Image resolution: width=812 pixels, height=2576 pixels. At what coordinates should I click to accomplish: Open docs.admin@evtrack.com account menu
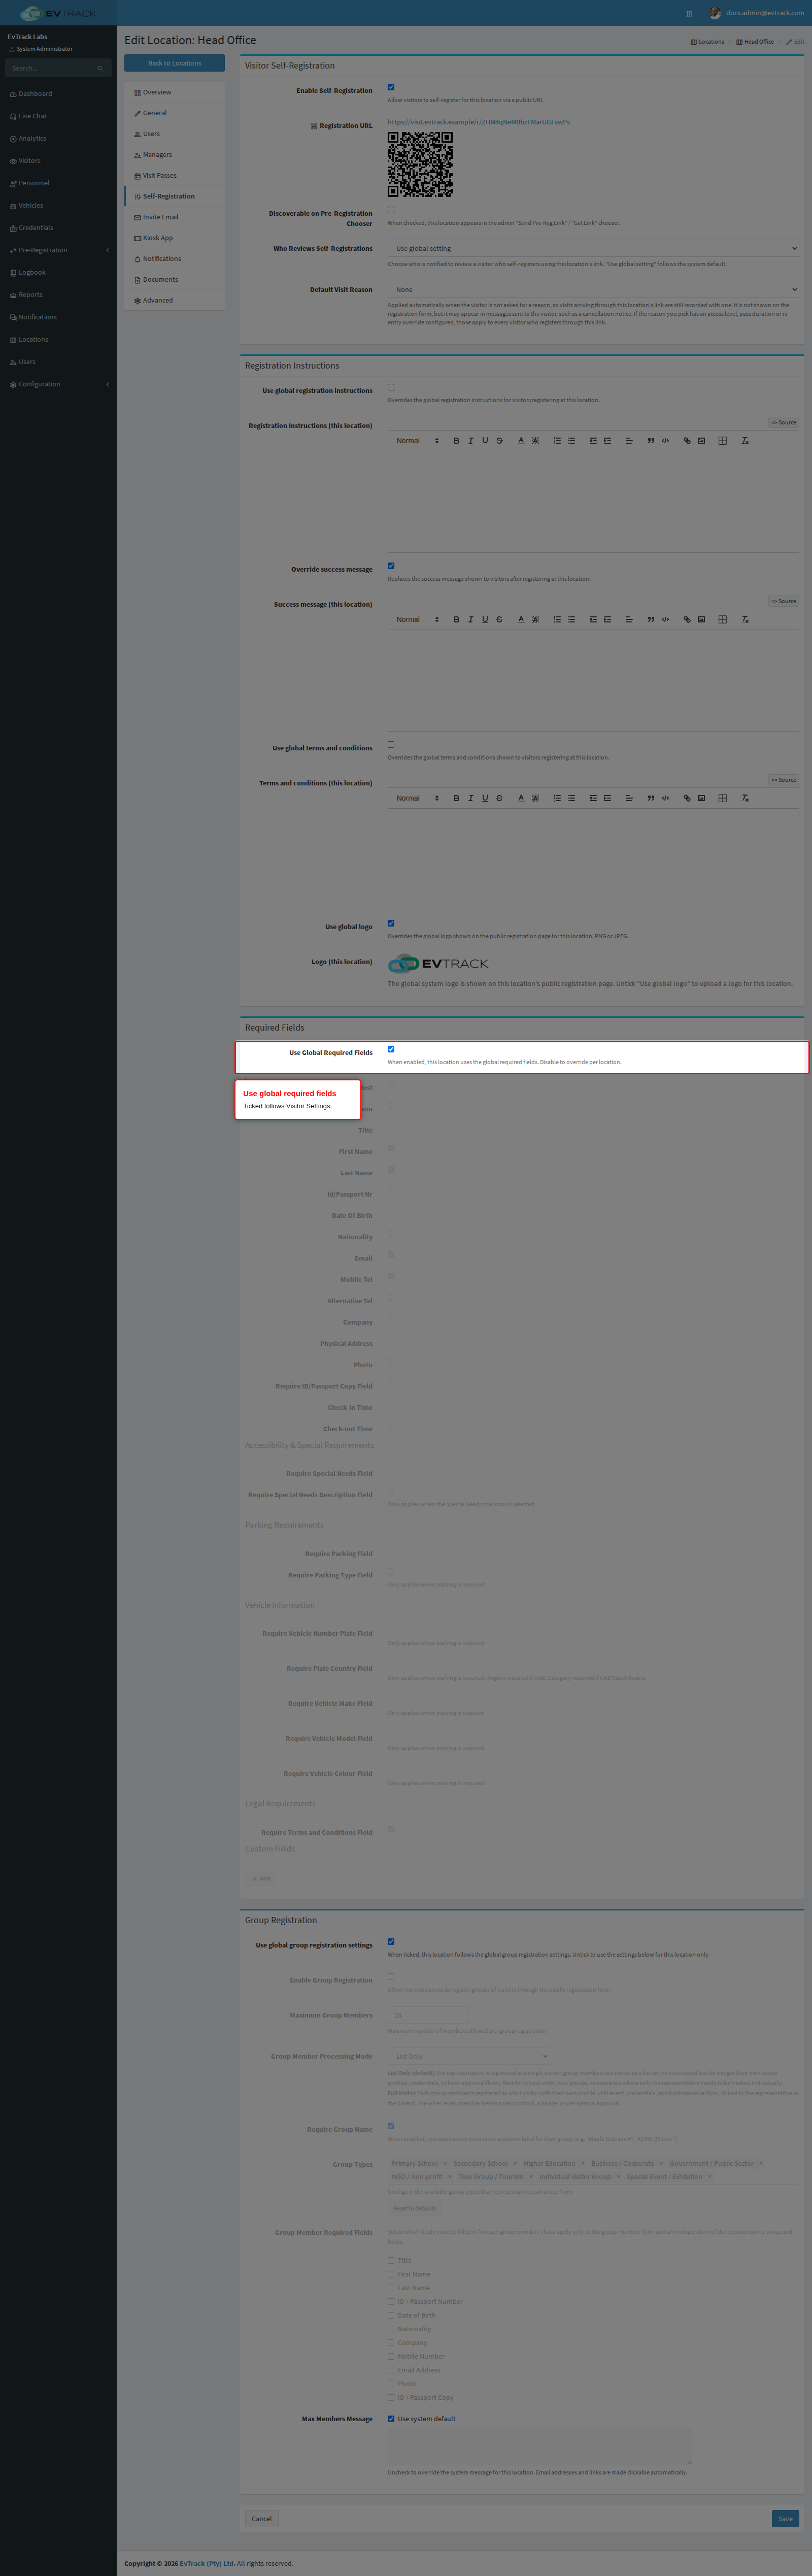(x=757, y=13)
